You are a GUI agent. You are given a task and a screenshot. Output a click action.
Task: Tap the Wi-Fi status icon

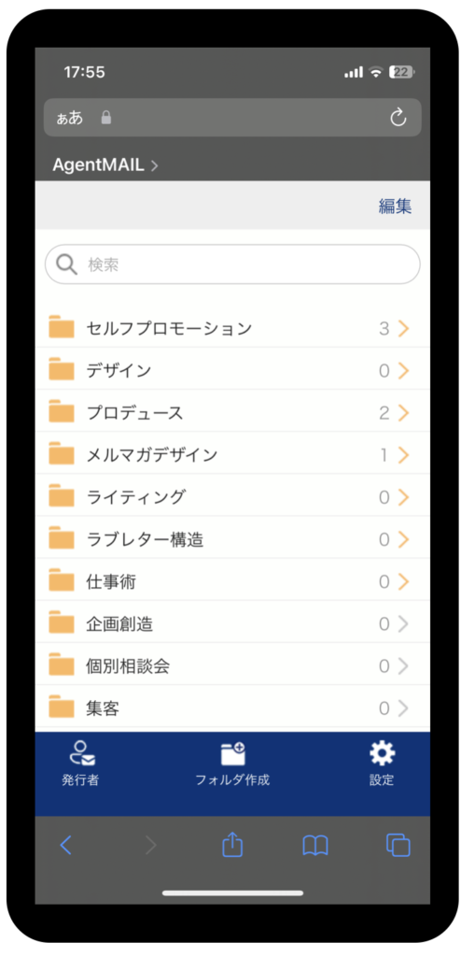376,72
